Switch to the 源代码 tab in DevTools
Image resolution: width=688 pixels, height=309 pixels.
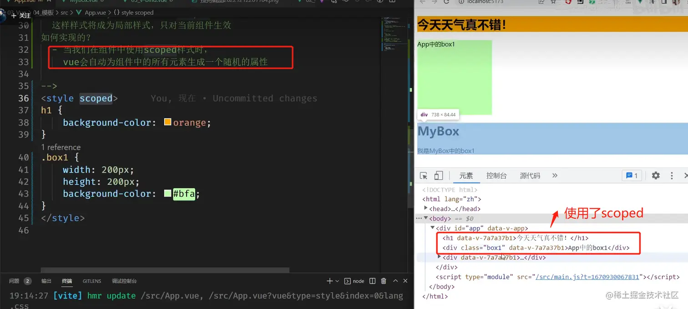click(530, 176)
